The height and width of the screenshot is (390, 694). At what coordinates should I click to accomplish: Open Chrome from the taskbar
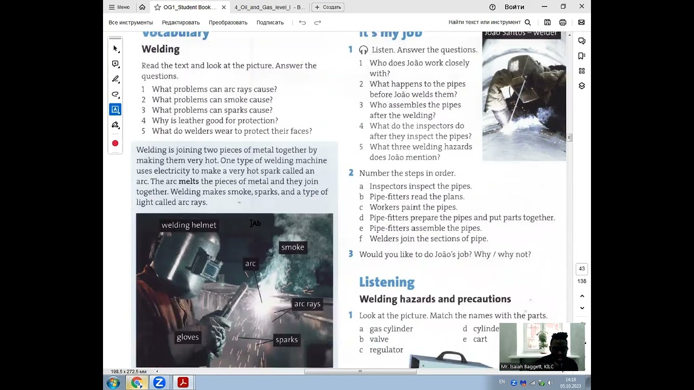137,383
